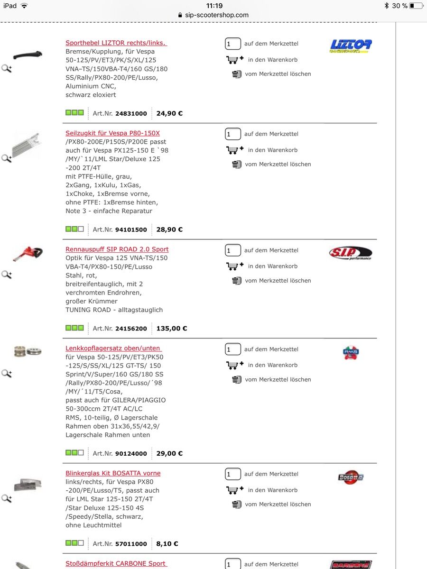Open Sporthebel LIZTOR rechts/links product link
427x569 pixels.
tap(116, 43)
